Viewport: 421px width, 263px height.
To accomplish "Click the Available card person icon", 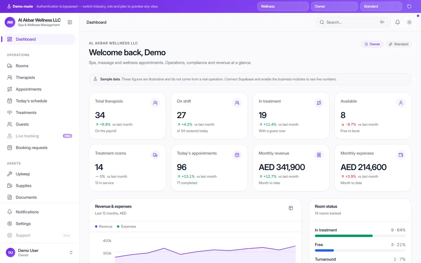I will pos(401,103).
